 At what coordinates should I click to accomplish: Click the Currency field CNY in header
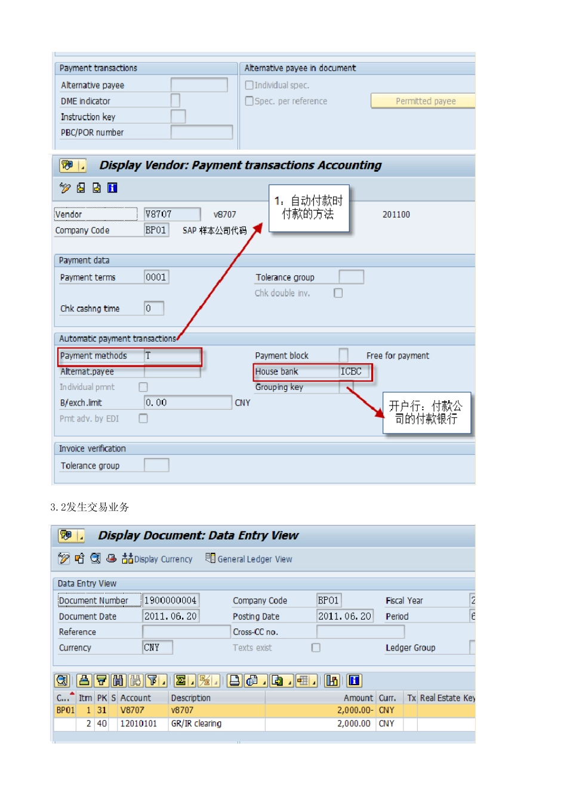click(x=158, y=647)
